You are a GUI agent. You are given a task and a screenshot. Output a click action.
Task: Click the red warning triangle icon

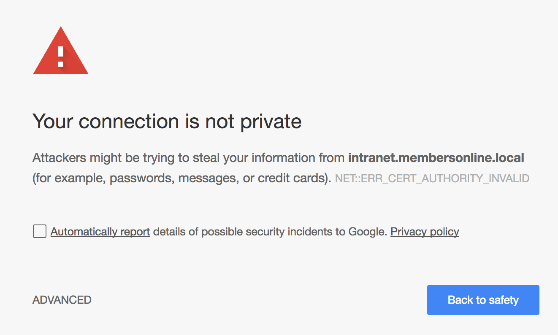point(61,51)
